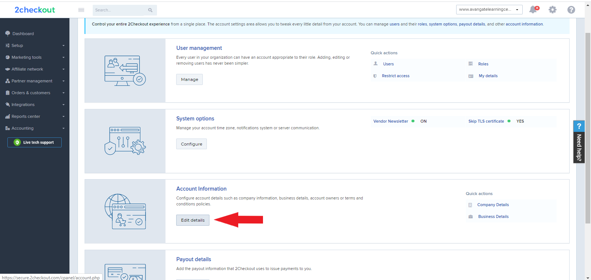Viewport: 591px width, 280px height.
Task: Open the www.avangatelearningce account dropdown
Action: tap(489, 10)
